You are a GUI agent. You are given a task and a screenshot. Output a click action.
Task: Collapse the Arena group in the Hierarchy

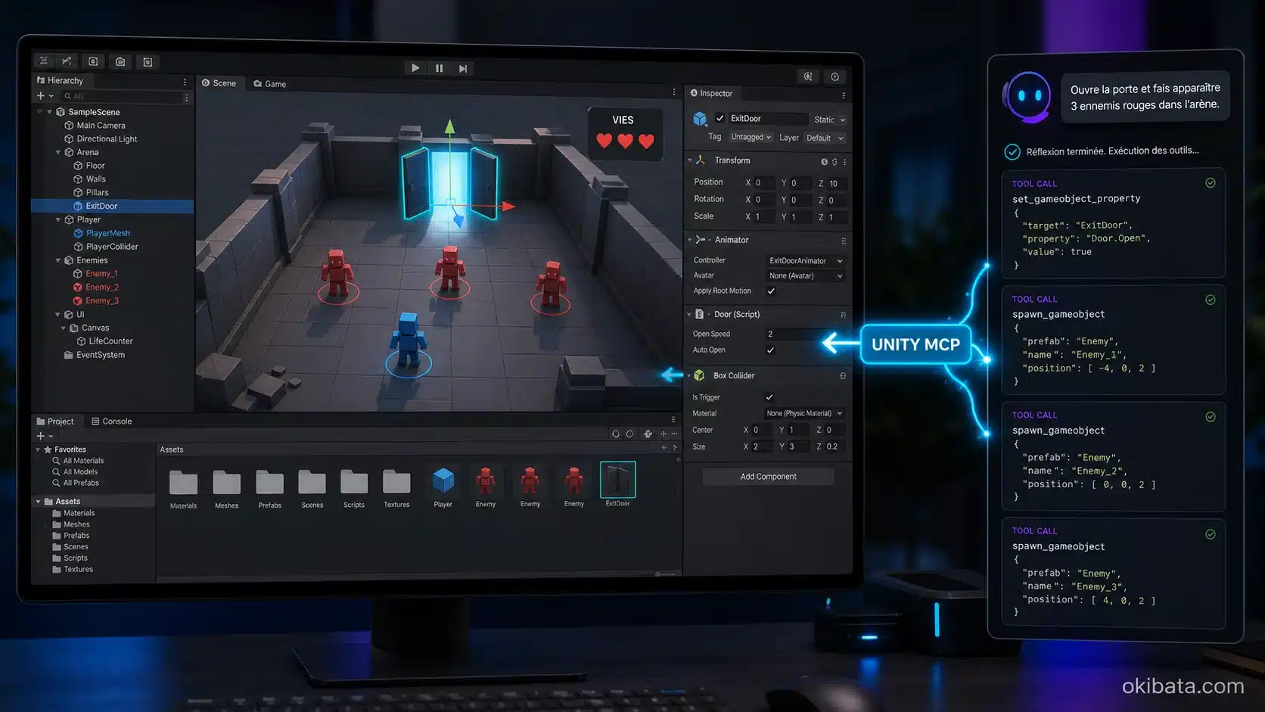pyautogui.click(x=58, y=152)
